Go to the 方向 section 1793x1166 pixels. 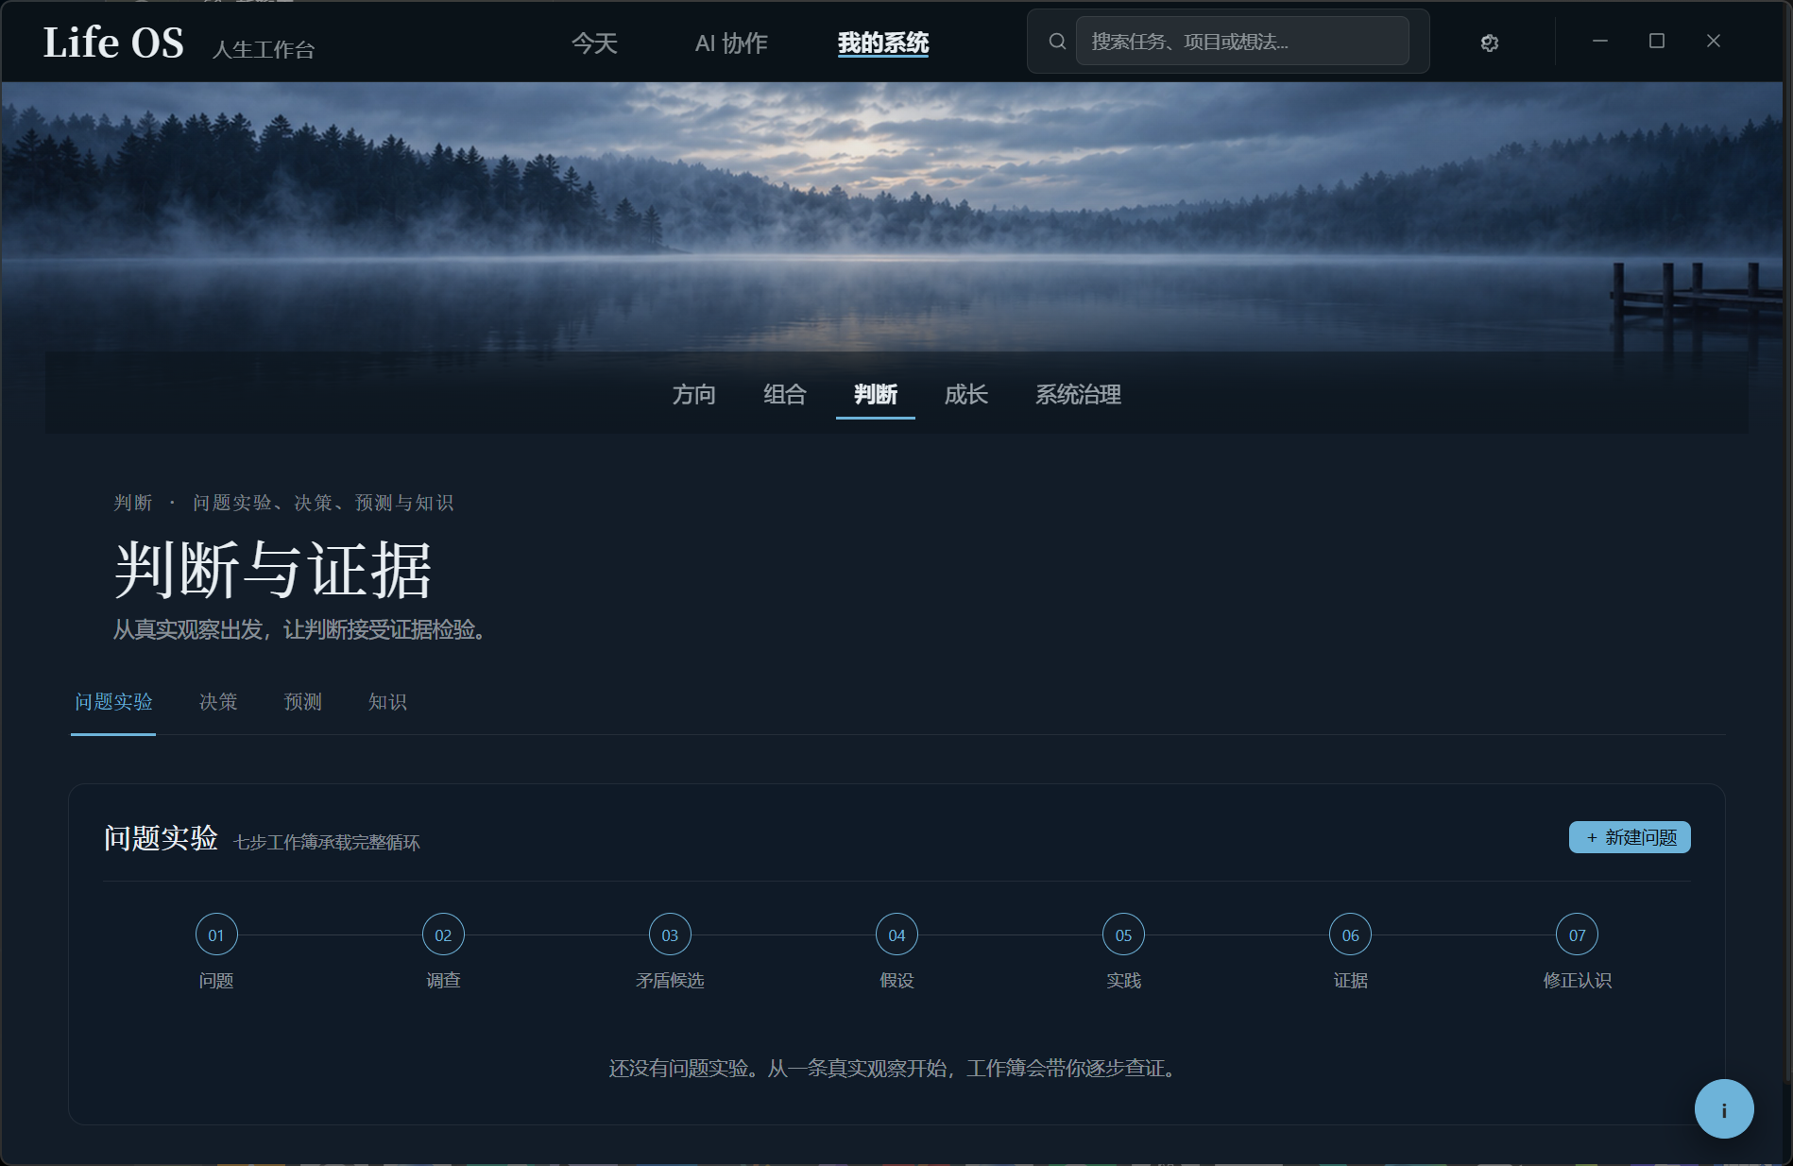pyautogui.click(x=694, y=395)
